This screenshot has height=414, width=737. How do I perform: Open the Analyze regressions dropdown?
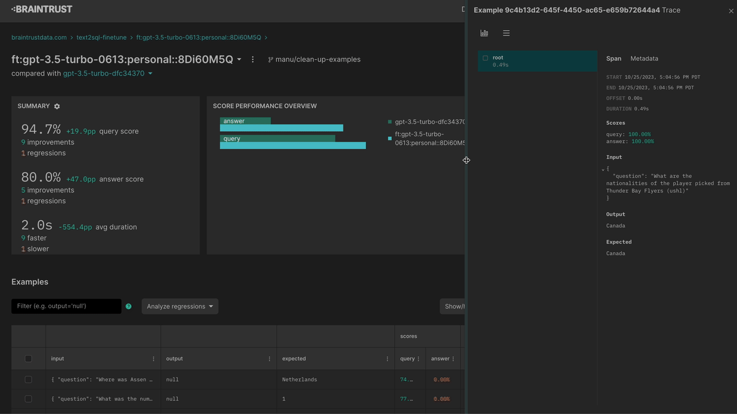click(x=179, y=306)
